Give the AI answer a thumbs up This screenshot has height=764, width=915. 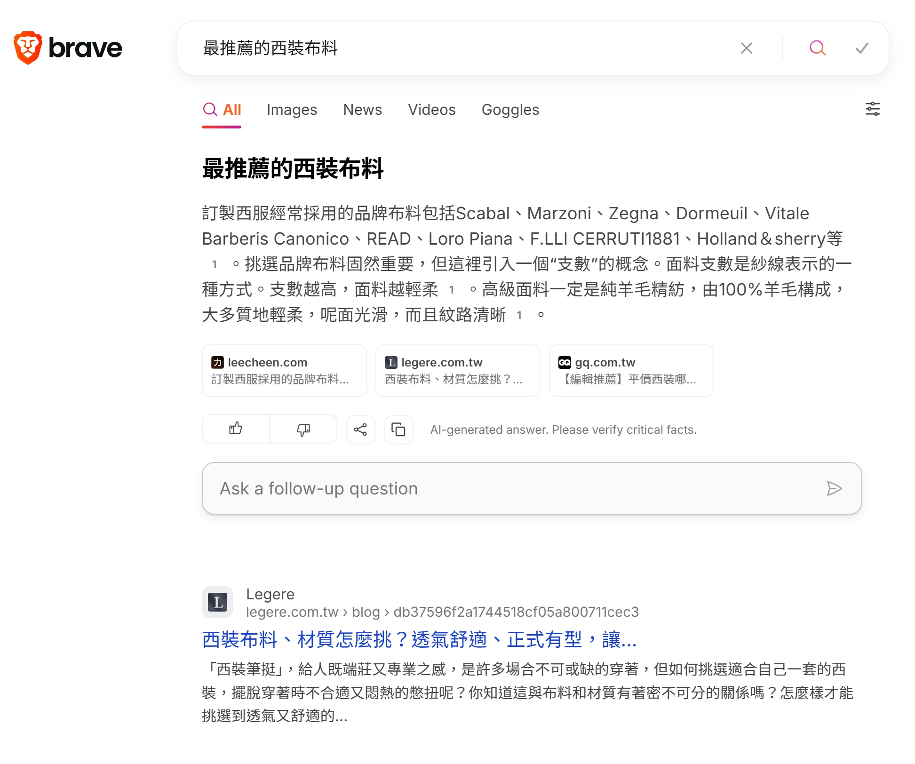[235, 429]
